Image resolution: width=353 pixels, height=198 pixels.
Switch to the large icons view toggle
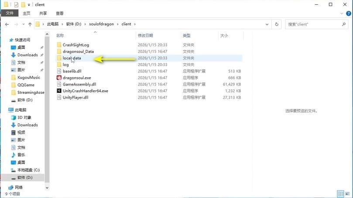pos(347,194)
